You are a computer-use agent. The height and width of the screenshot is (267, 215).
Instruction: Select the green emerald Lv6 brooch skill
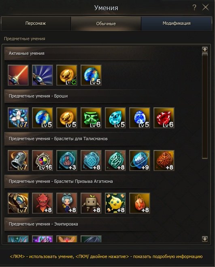91,118
